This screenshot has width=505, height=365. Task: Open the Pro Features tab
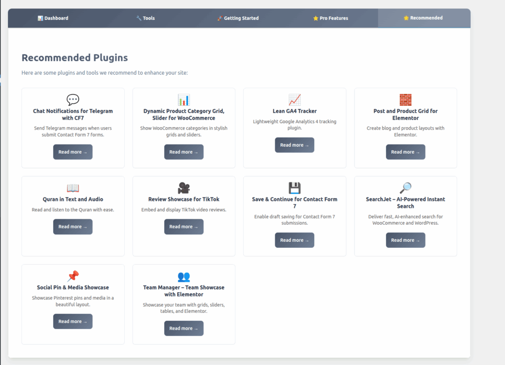(x=330, y=18)
